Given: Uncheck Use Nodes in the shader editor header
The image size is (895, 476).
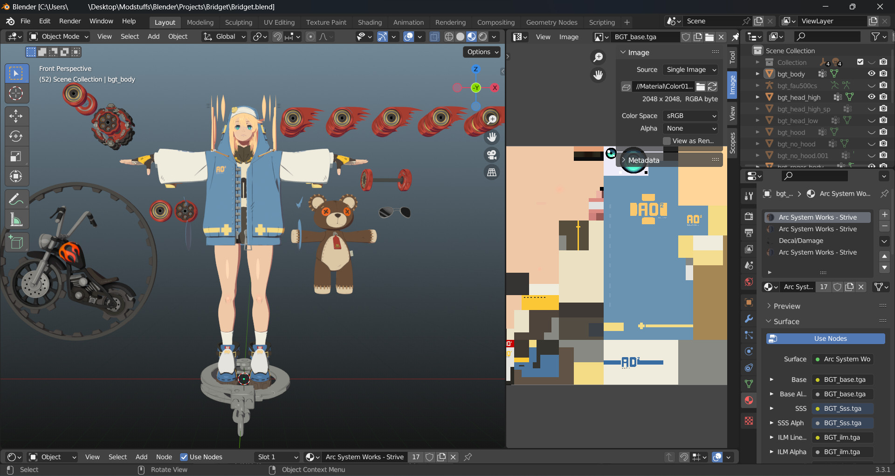Looking at the screenshot, I should coord(185,457).
